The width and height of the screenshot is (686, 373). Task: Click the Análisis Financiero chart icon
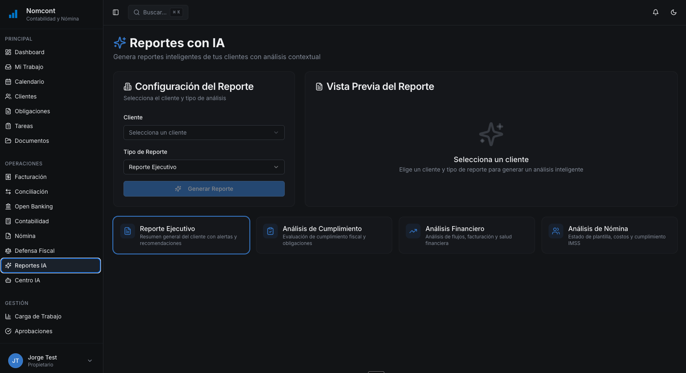413,231
